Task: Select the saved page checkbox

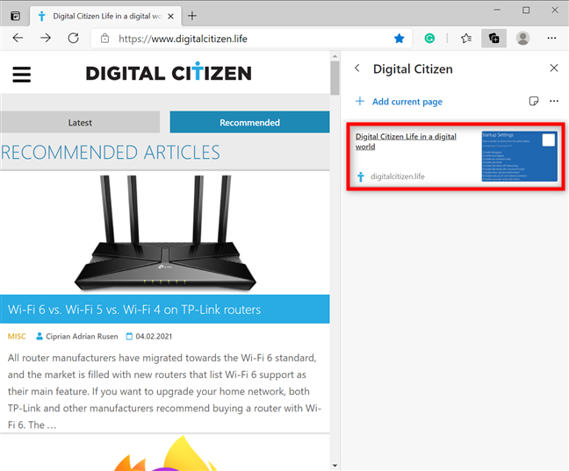Action: (548, 140)
